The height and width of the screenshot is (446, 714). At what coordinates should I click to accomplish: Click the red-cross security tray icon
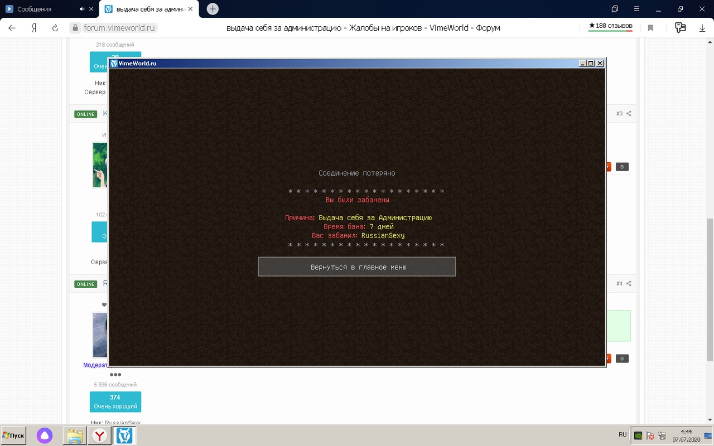point(650,436)
